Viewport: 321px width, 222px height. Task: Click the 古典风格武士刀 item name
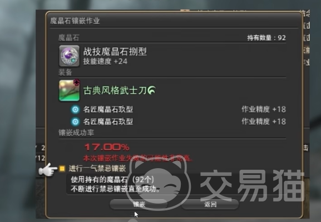[115, 90]
